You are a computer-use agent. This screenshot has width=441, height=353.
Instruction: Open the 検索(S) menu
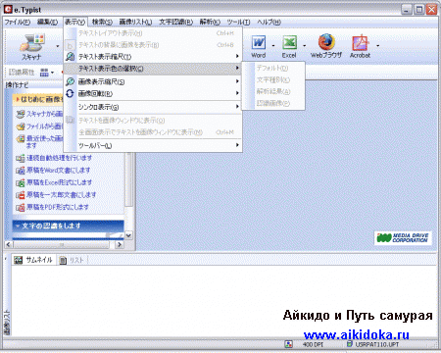pos(102,22)
